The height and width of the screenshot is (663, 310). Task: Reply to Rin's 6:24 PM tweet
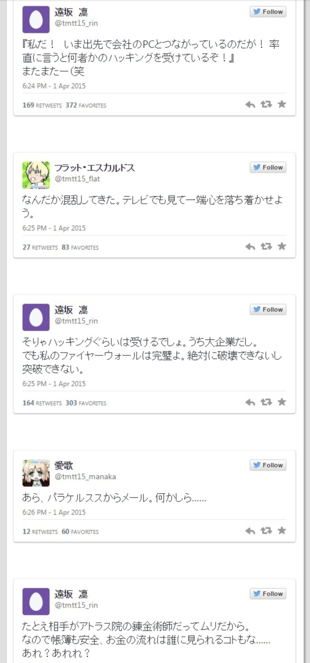pos(250,105)
